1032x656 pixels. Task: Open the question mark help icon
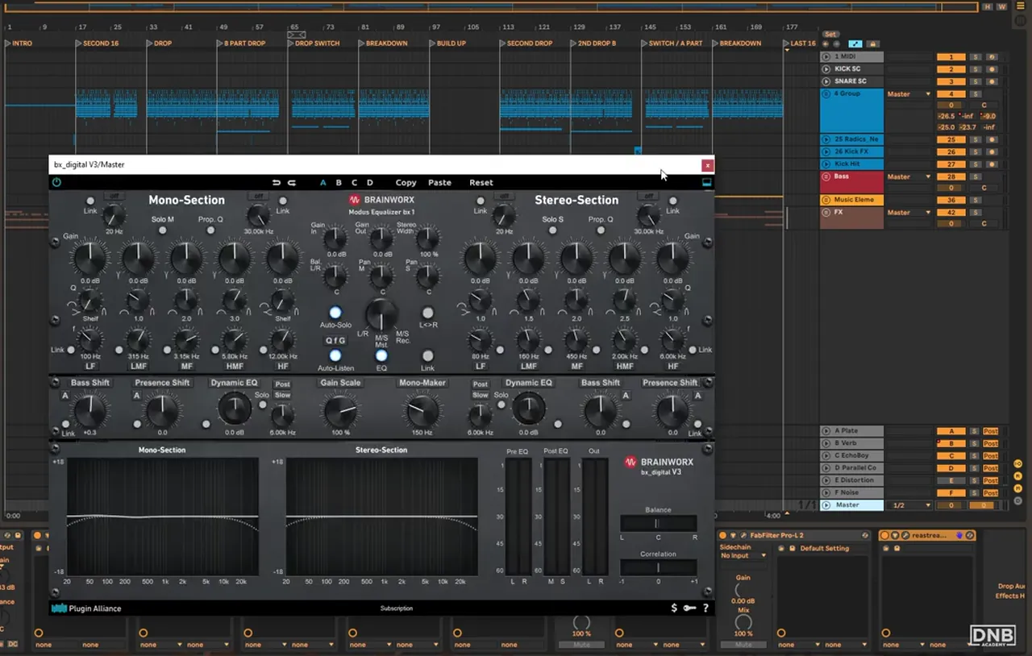(x=705, y=608)
